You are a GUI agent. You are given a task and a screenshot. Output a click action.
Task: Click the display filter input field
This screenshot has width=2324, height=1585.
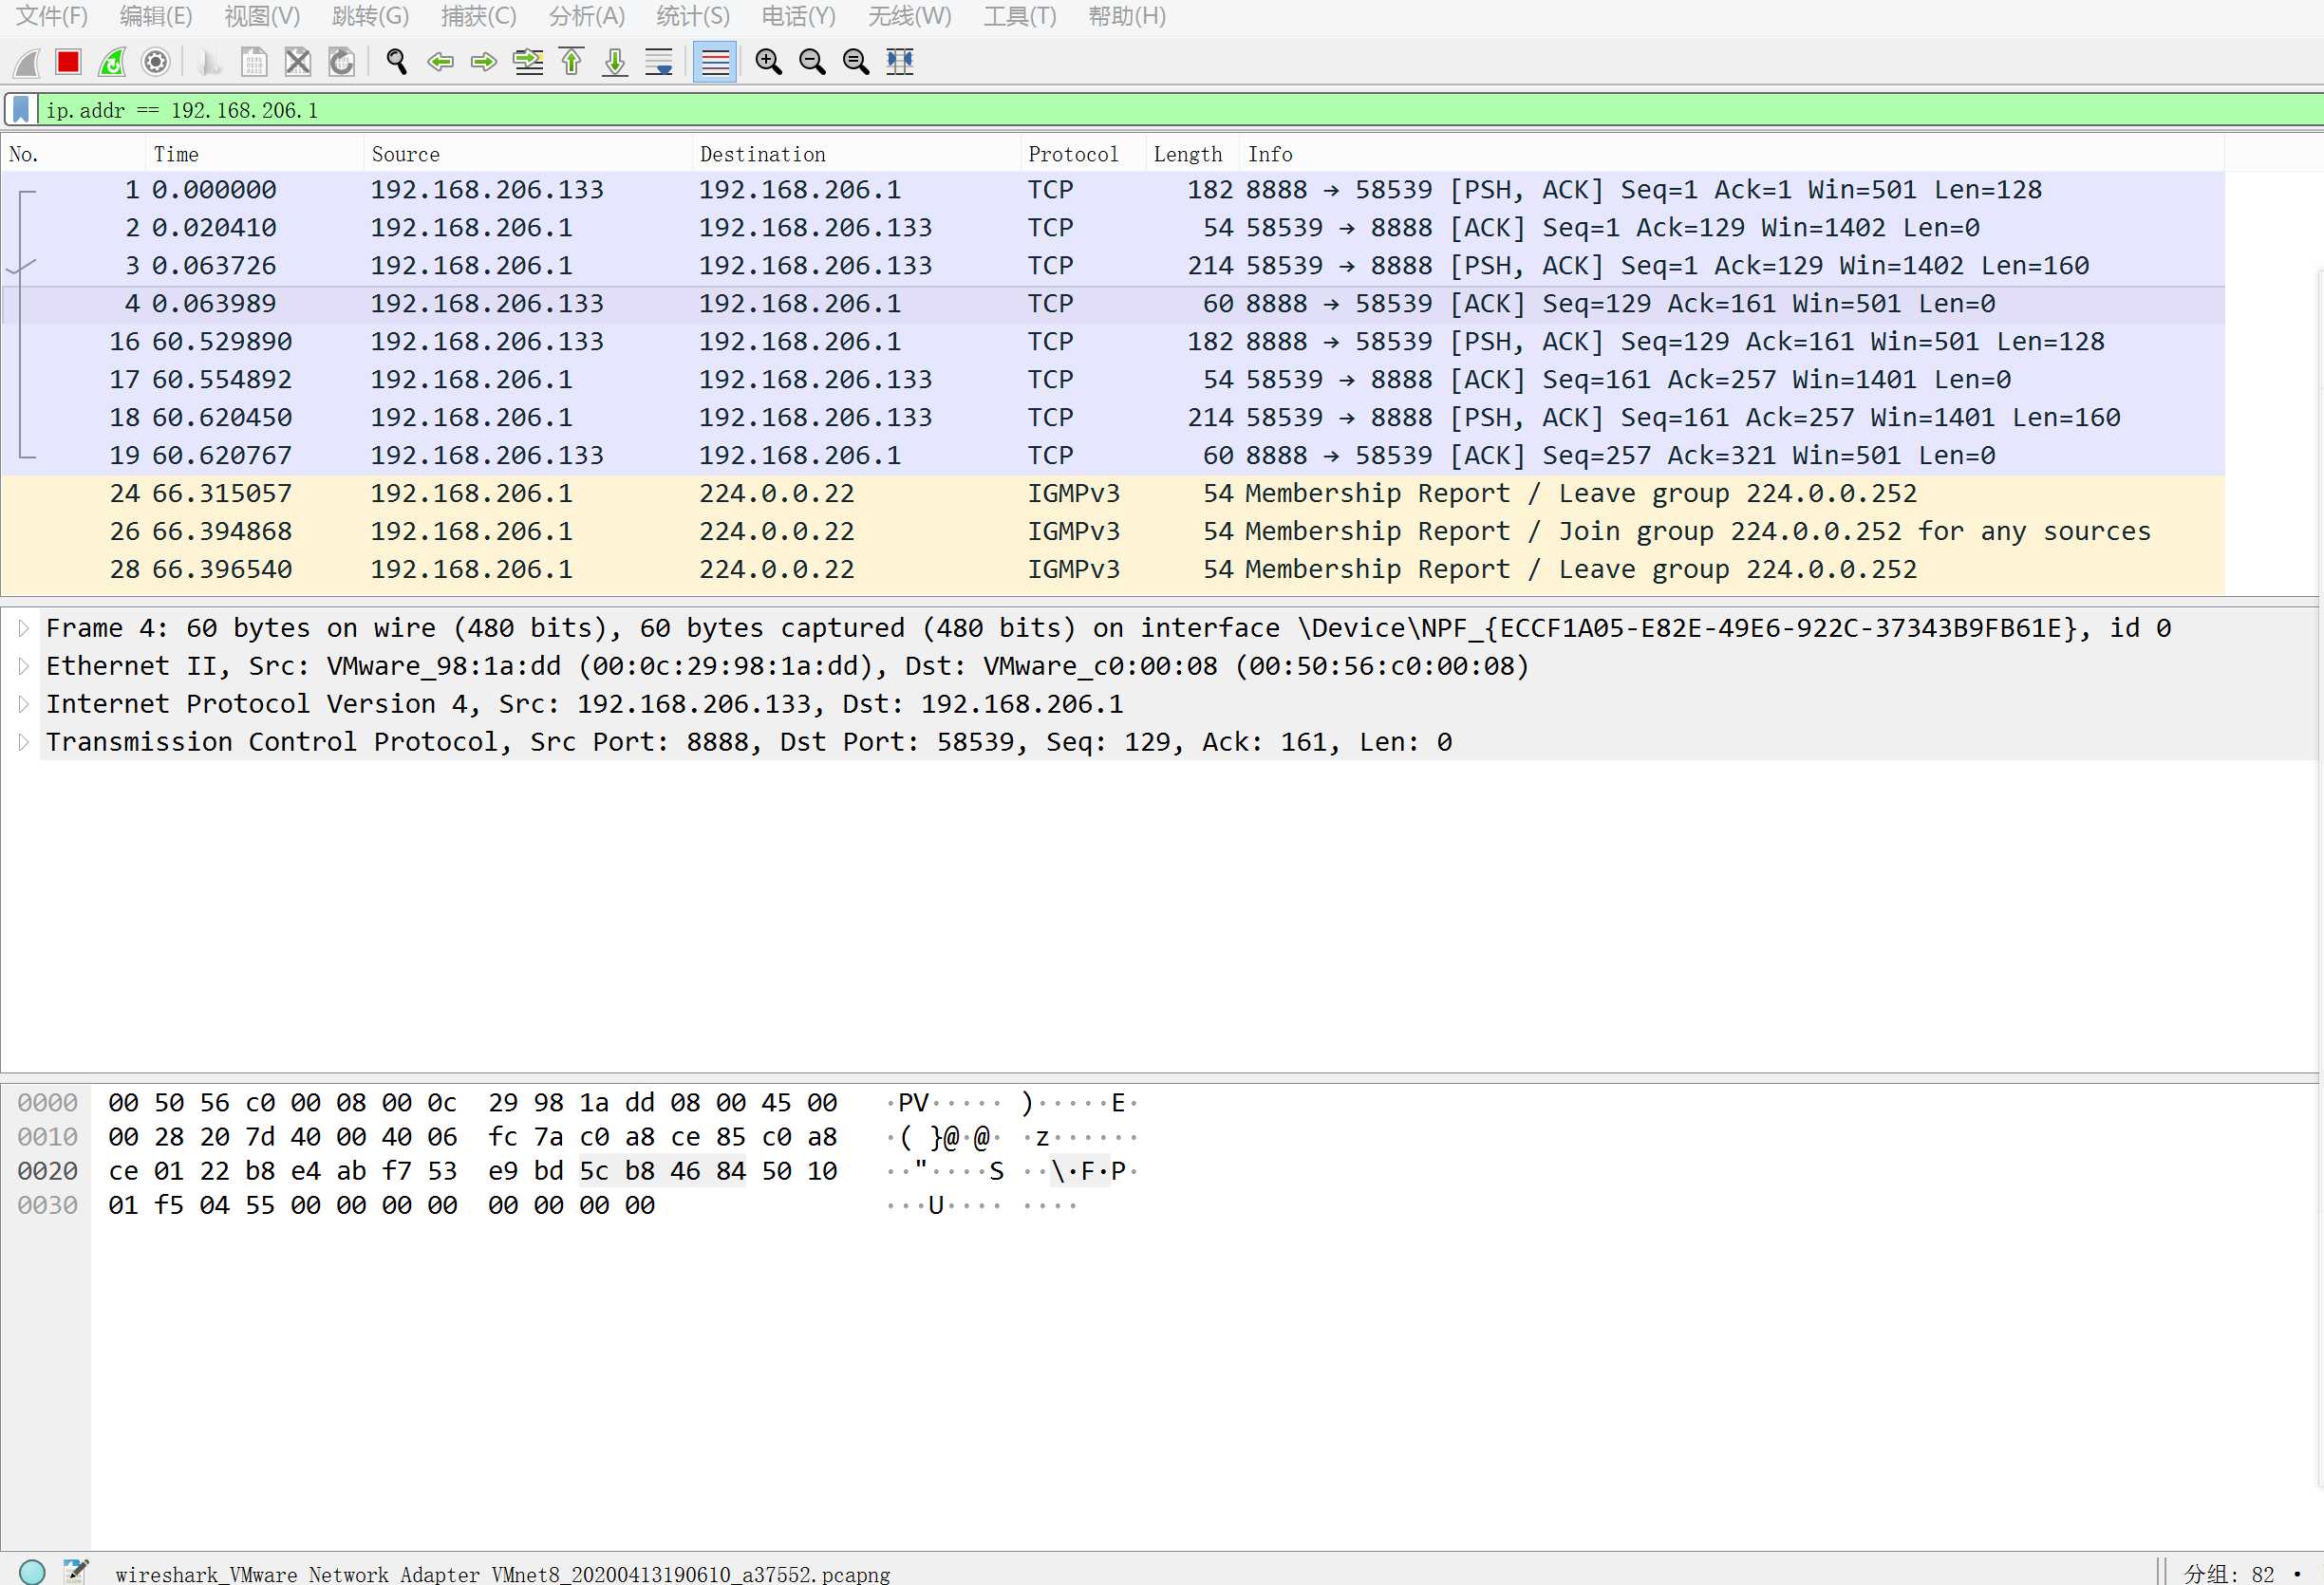click(1180, 109)
